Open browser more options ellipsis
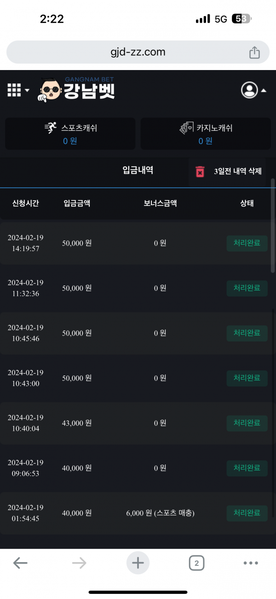 [x=251, y=563]
